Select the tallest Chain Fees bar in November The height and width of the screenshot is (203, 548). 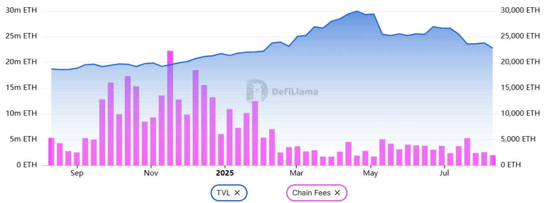(x=170, y=108)
